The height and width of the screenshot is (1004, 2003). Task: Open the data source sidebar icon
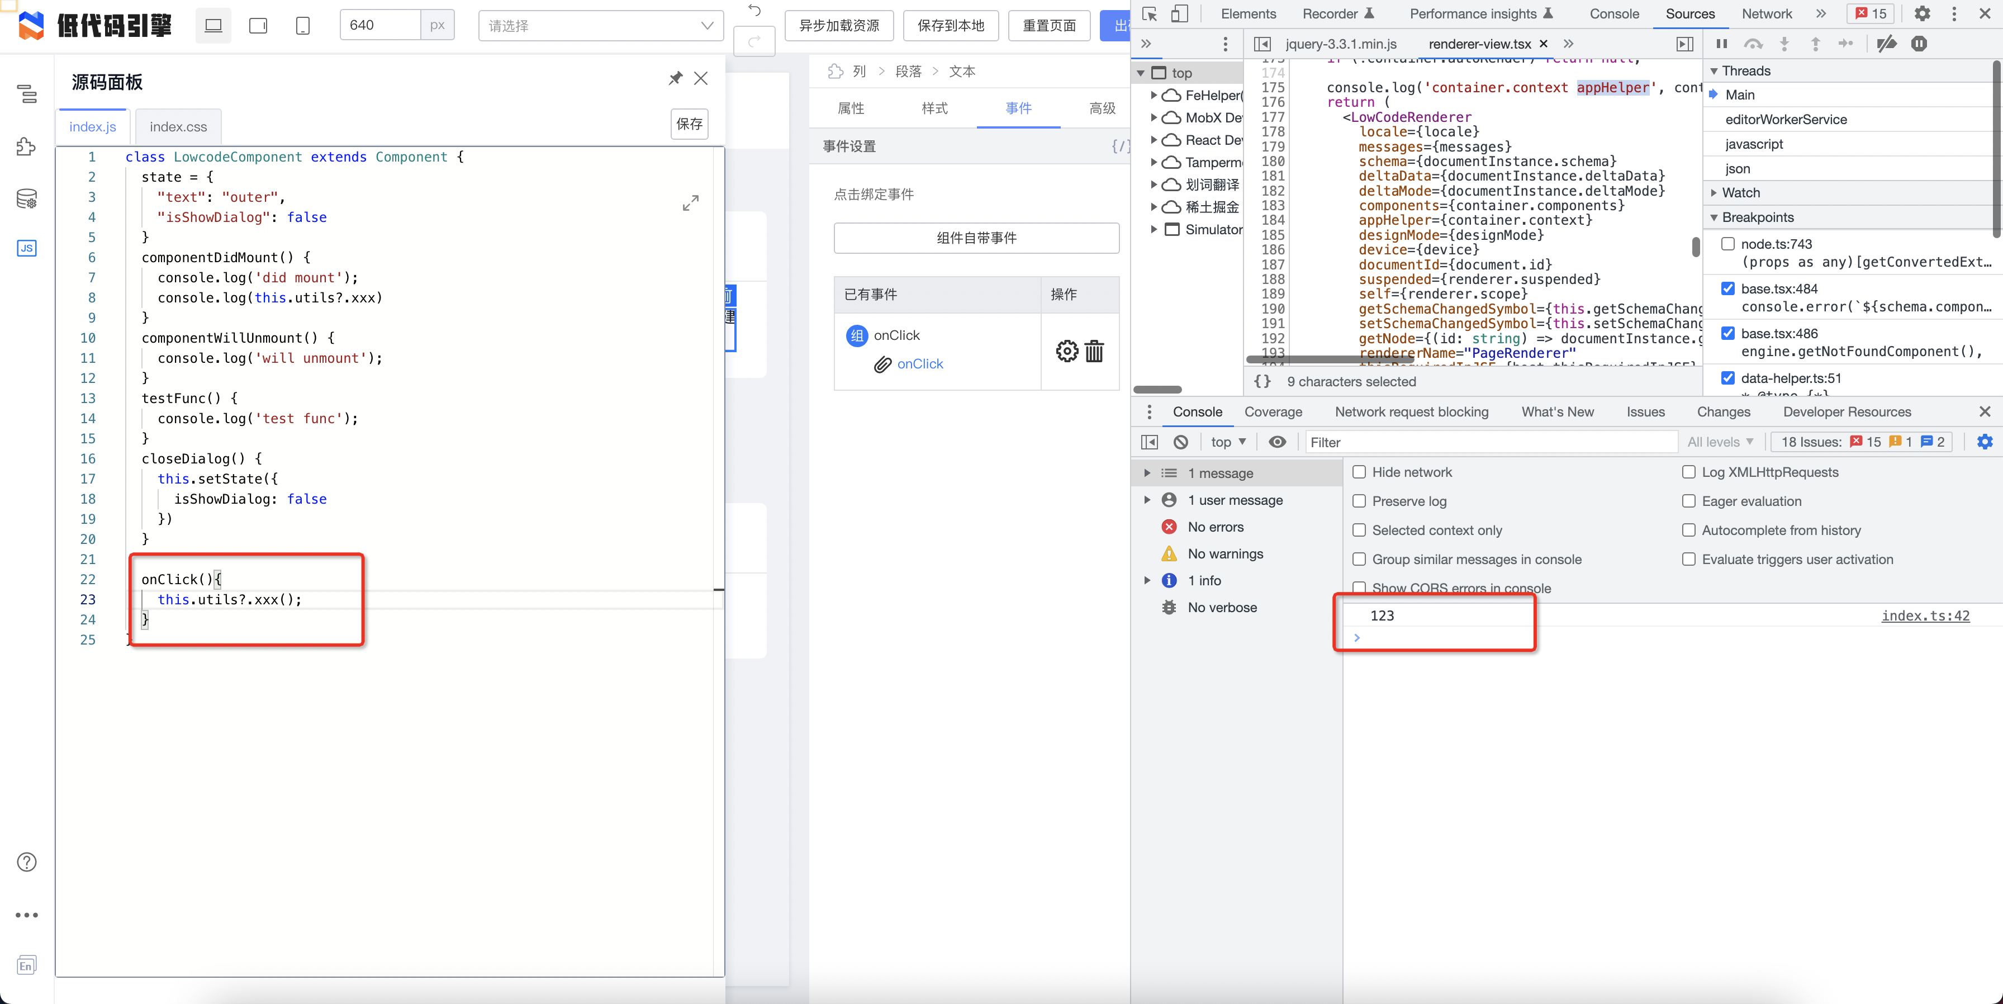(26, 199)
